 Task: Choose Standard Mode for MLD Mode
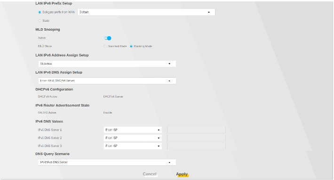[105, 46]
